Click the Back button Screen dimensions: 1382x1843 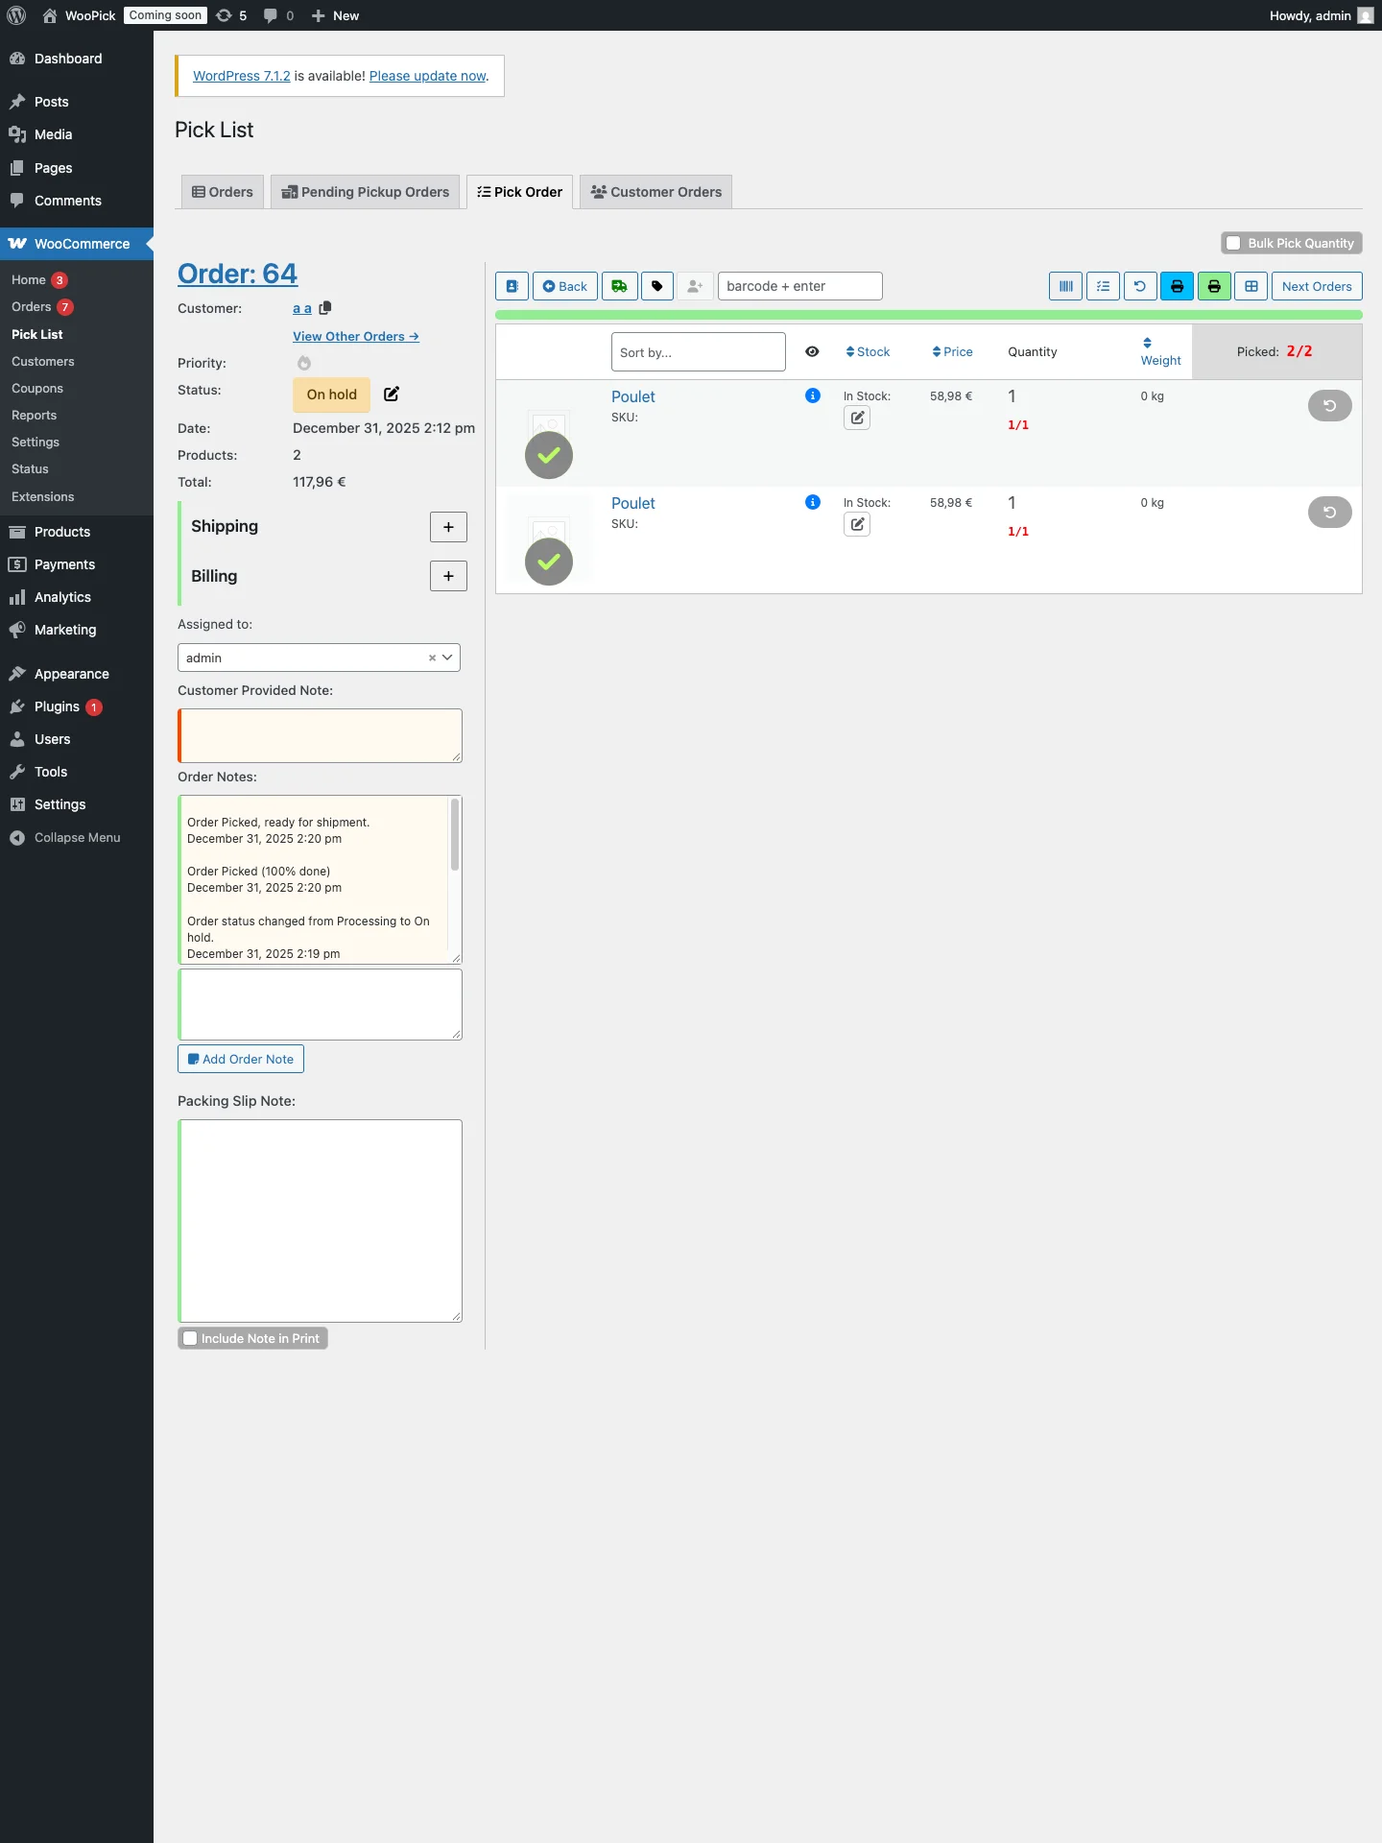(x=565, y=286)
